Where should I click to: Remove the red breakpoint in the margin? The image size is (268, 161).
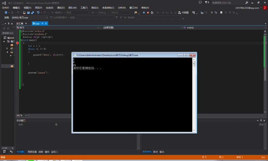click(18, 43)
